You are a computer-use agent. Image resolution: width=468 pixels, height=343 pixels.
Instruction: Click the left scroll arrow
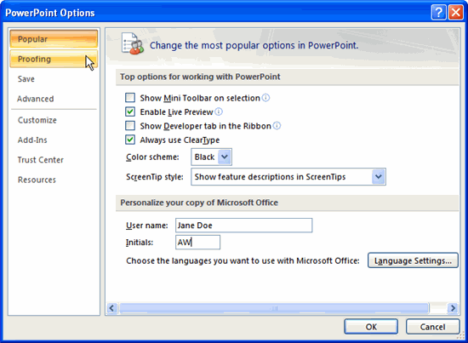(112, 308)
